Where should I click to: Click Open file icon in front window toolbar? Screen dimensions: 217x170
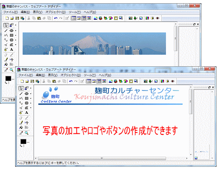point(27,81)
